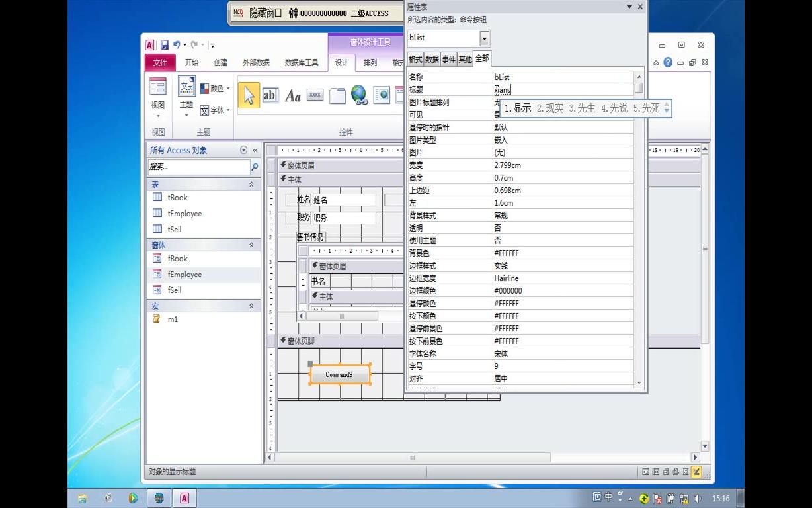Collapse the navigation pane with double chevron
This screenshot has height=508, width=812.
pos(255,150)
